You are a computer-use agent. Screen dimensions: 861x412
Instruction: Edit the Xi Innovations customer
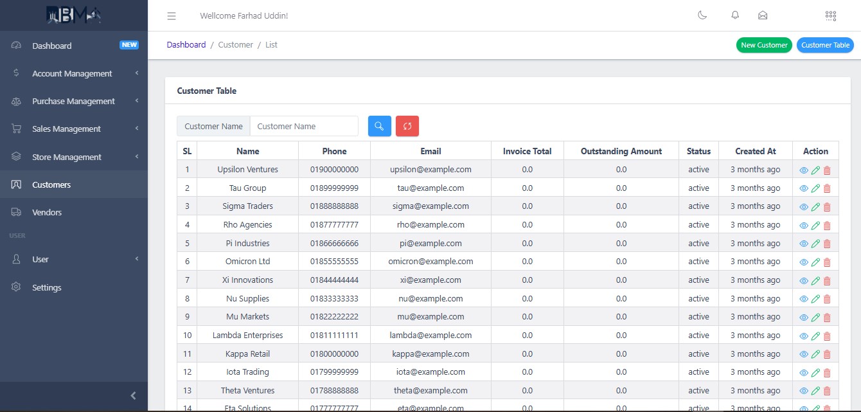(815, 281)
